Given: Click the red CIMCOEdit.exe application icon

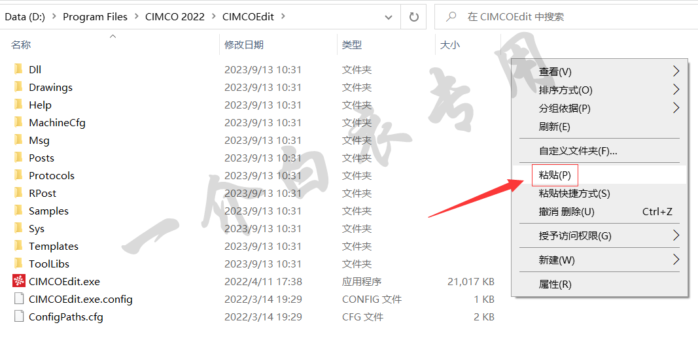Looking at the screenshot, I should pyautogui.click(x=19, y=281).
